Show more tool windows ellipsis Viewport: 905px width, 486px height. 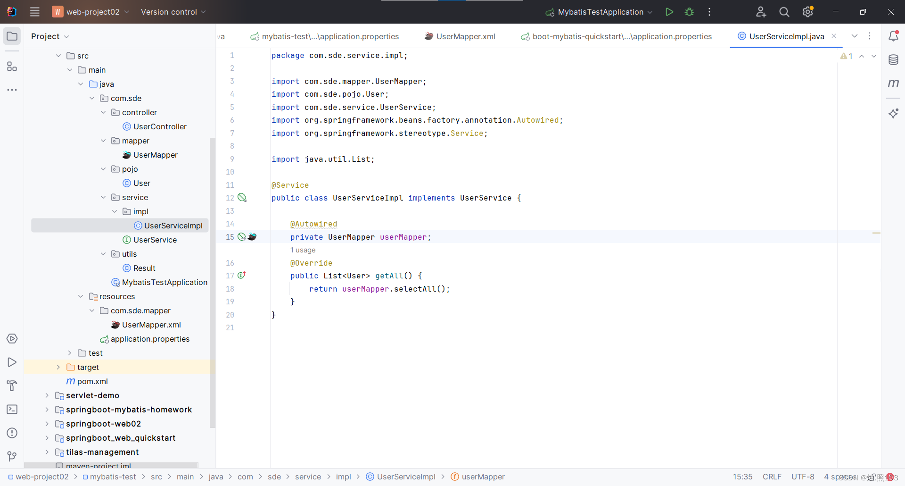[12, 90]
